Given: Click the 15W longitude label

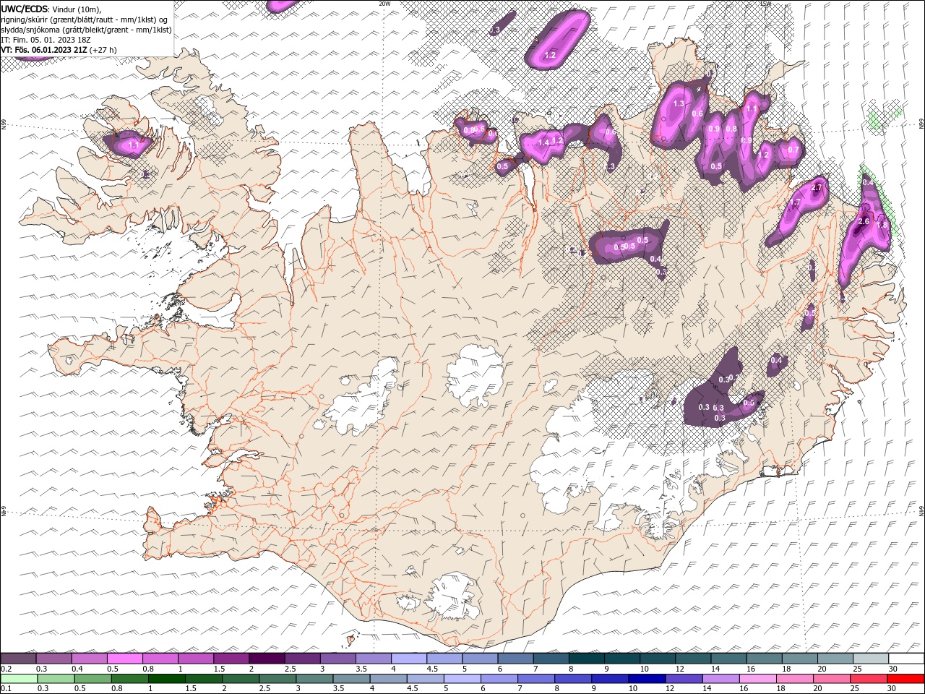Looking at the screenshot, I should [765, 3].
